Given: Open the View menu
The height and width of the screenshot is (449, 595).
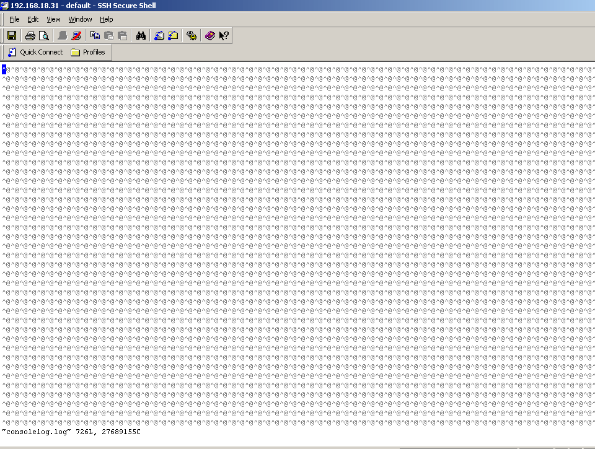Looking at the screenshot, I should [53, 19].
